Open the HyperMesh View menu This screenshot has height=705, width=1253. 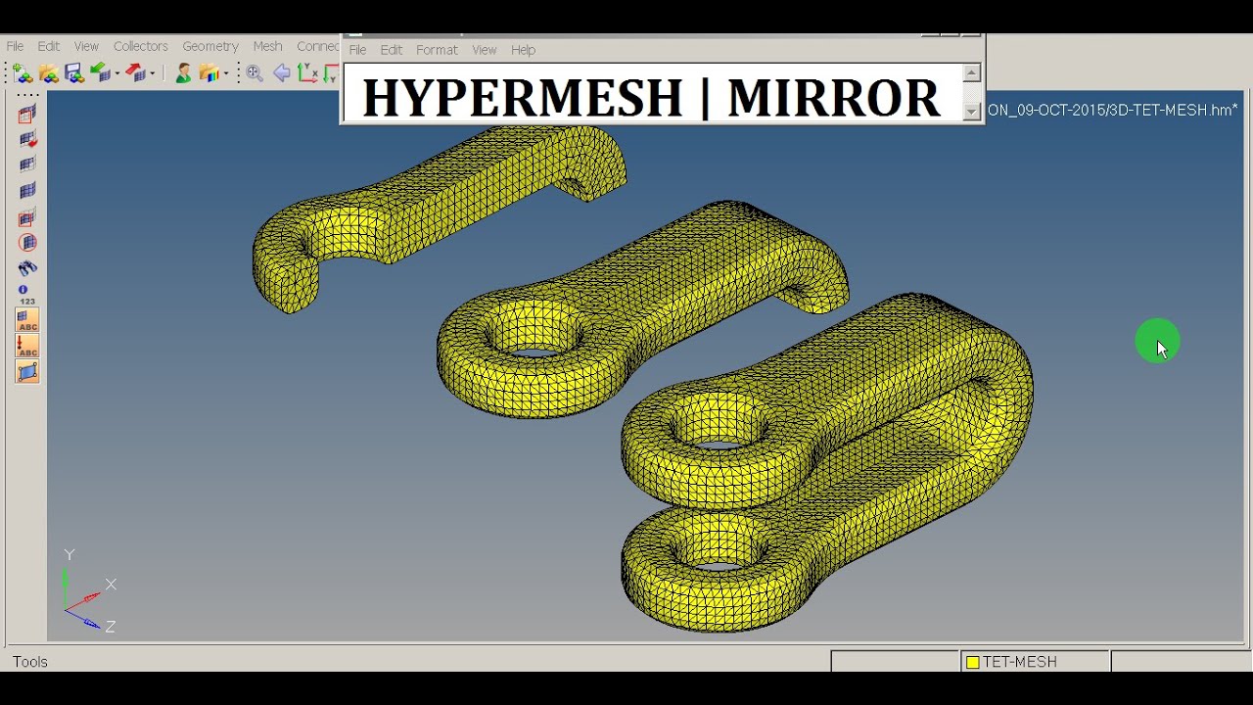[x=86, y=46]
